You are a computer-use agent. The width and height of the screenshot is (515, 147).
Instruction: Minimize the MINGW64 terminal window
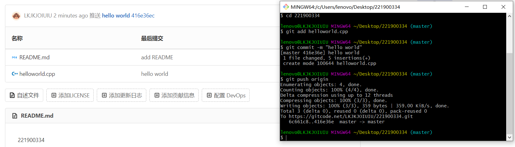466,7
